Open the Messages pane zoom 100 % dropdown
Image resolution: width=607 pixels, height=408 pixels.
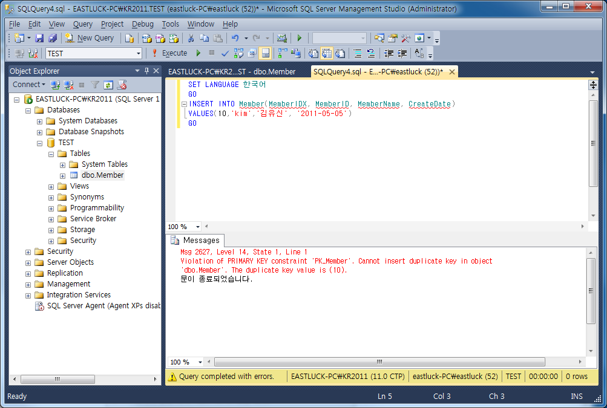200,362
